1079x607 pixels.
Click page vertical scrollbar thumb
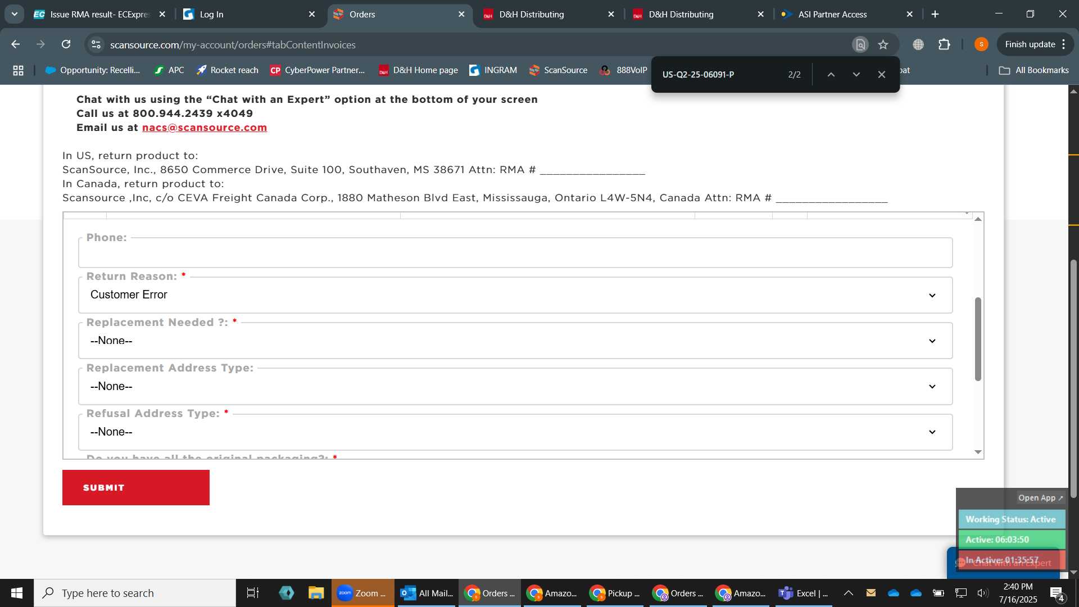(1073, 378)
